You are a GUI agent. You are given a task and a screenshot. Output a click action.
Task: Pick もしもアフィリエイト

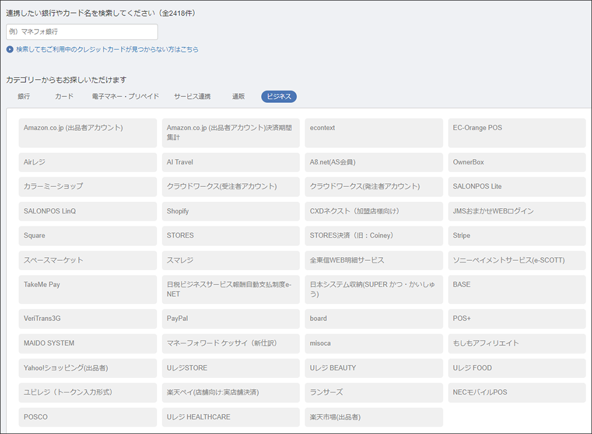(517, 344)
